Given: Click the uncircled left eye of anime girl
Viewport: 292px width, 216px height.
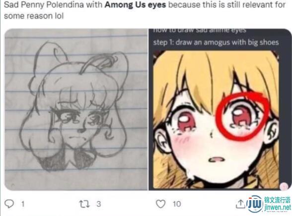Looking at the screenshot, I should (x=185, y=121).
